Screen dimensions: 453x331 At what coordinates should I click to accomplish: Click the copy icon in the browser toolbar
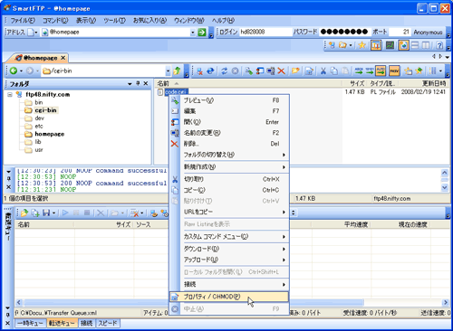pos(334,71)
